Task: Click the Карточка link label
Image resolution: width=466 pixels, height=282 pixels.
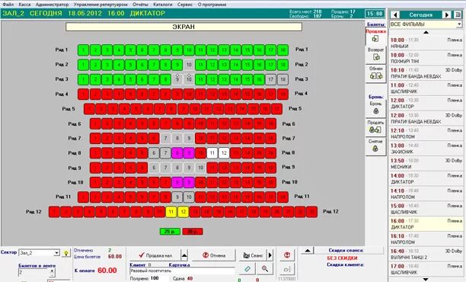Action: pyautogui.click(x=179, y=264)
